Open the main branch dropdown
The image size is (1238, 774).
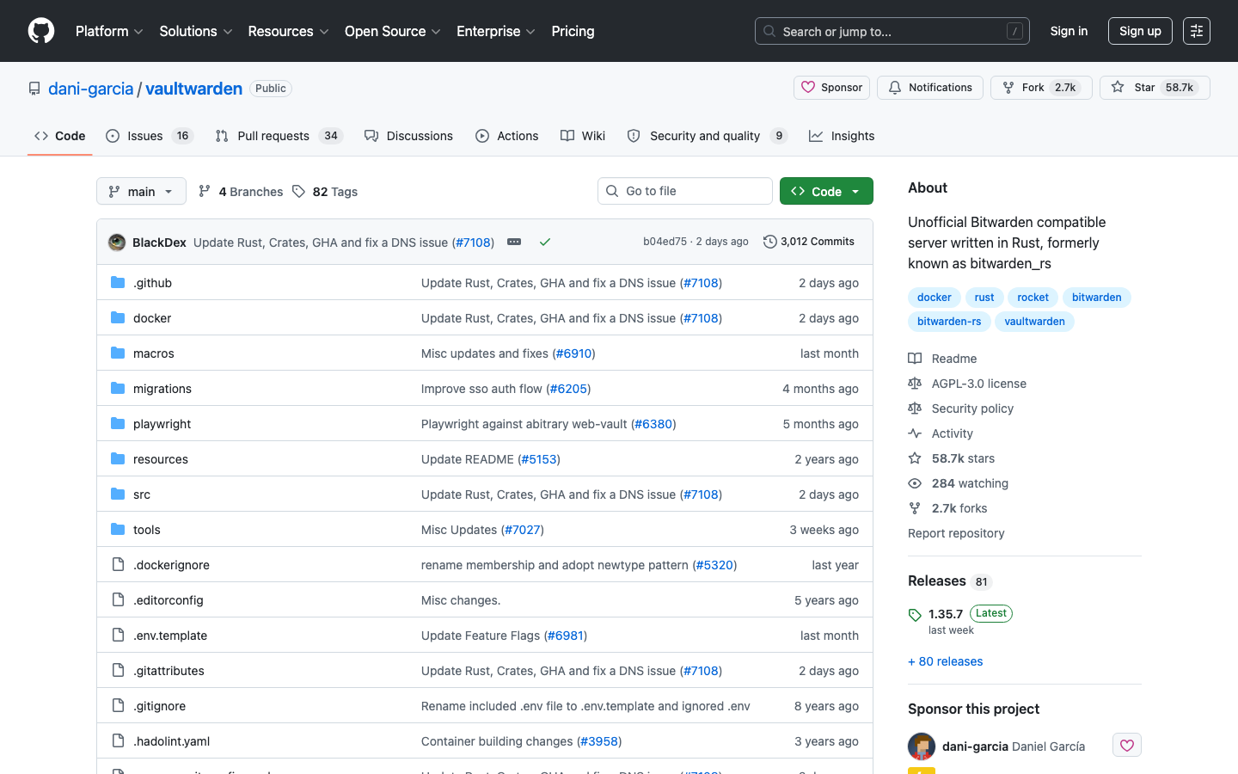[141, 192]
